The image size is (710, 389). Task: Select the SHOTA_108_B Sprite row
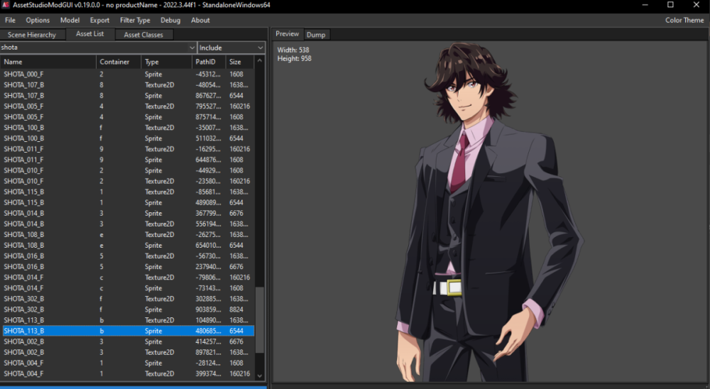pos(128,246)
